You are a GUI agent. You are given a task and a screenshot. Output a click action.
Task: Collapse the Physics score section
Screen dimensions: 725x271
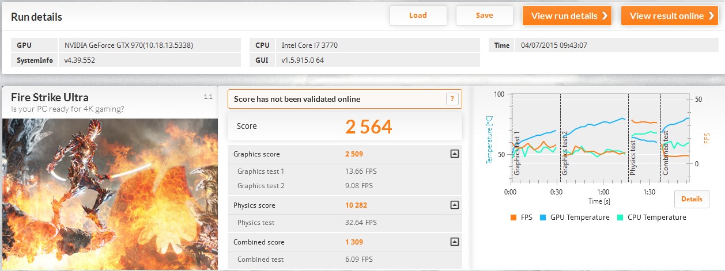pyautogui.click(x=454, y=205)
